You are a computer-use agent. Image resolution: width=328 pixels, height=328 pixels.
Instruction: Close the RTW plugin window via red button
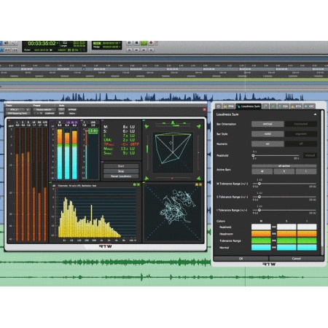204,110
